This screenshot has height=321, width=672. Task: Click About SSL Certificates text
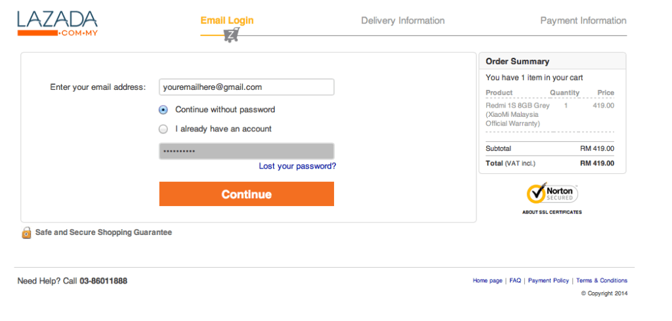pos(552,213)
